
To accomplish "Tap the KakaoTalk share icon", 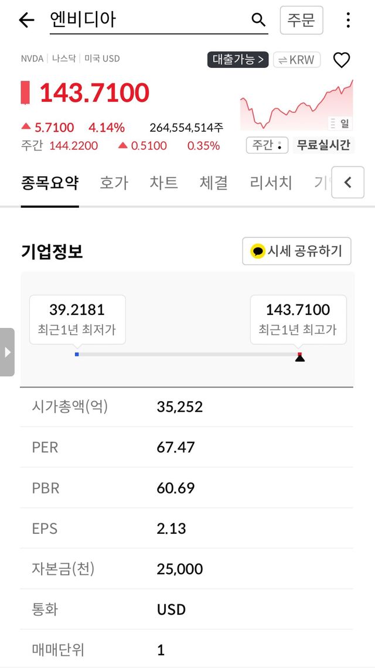I will point(258,252).
